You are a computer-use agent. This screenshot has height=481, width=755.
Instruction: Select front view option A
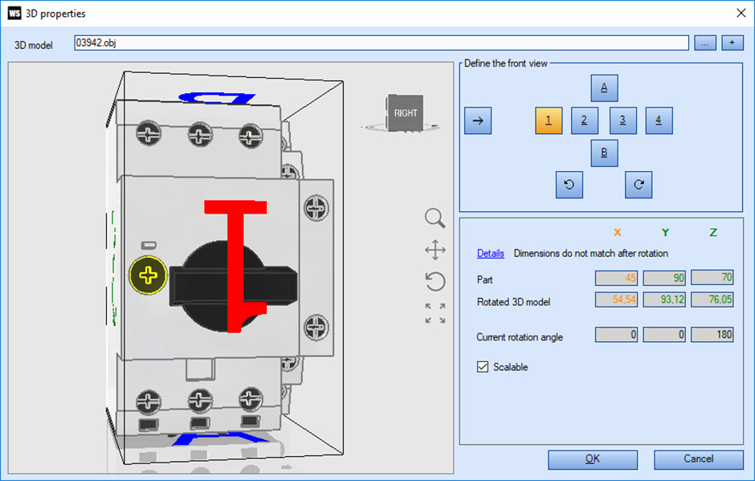(604, 88)
